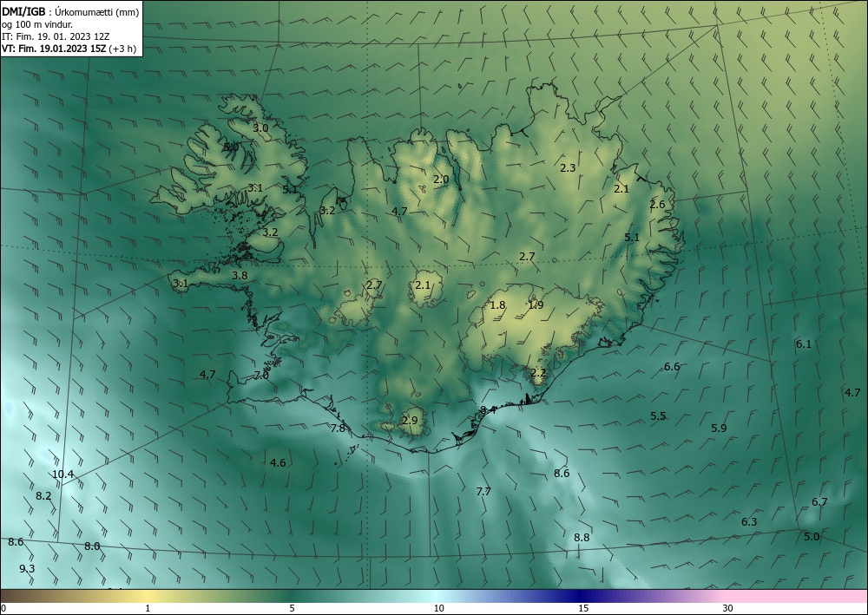This screenshot has width=868, height=615.
Task: Select the 2.0 value on the map
Action: [x=441, y=180]
